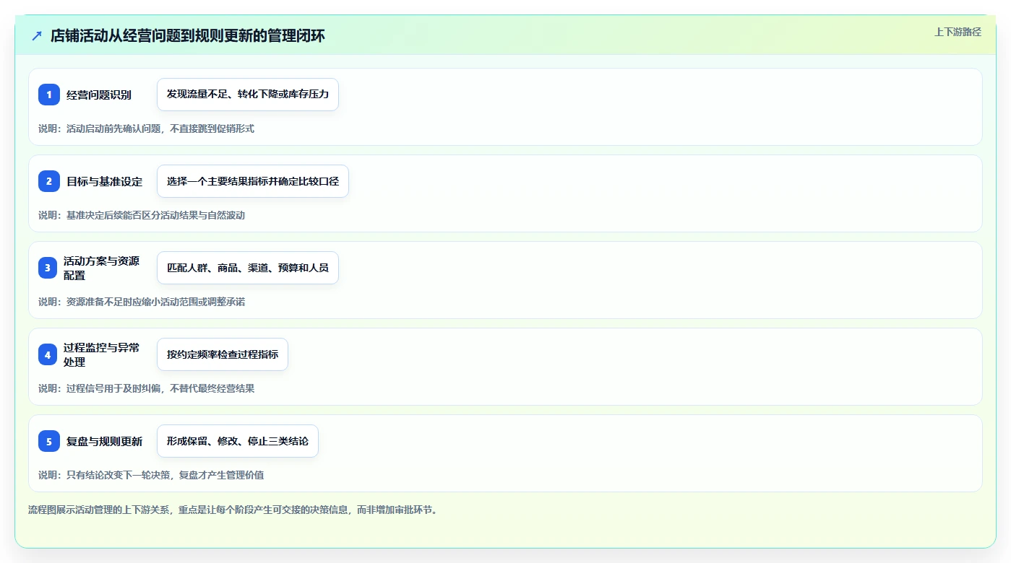Click step number 1 badge
The width and height of the screenshot is (1011, 563).
point(49,95)
